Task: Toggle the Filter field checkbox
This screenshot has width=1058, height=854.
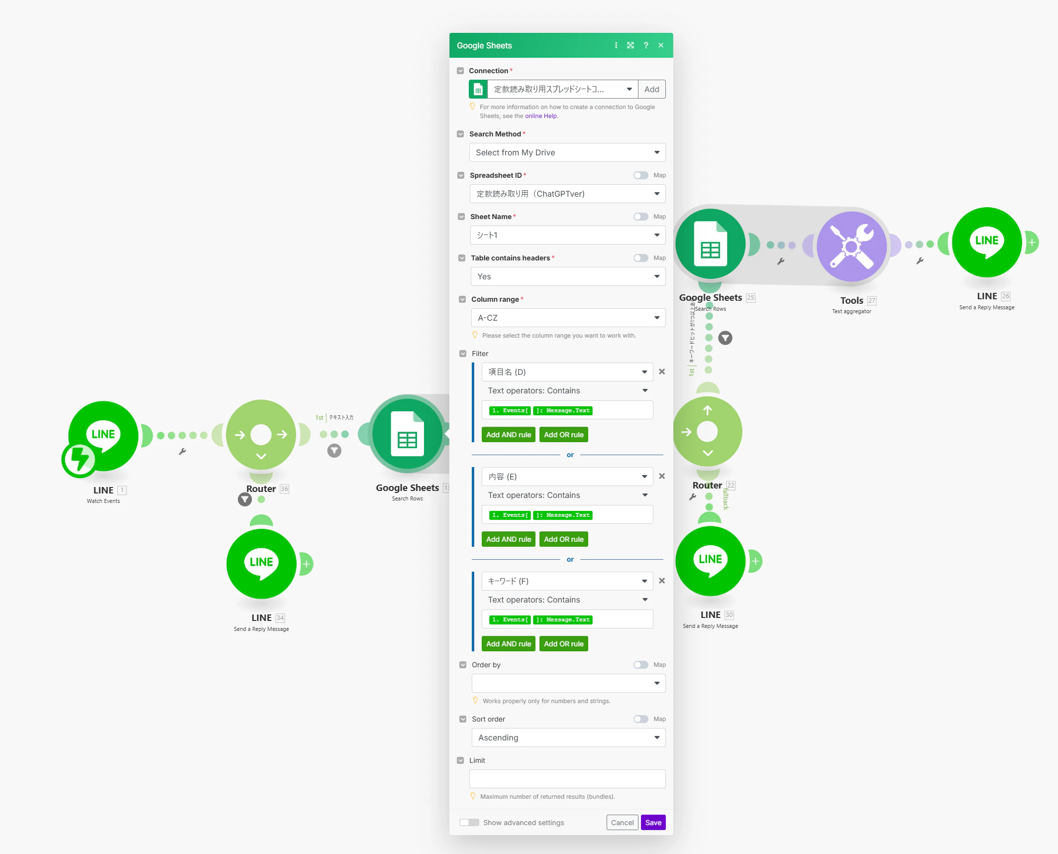Action: pos(463,354)
